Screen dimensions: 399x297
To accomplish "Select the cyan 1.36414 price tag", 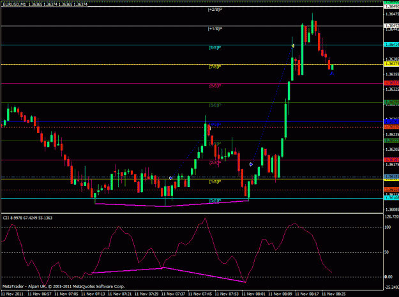I will pyautogui.click(x=391, y=45).
